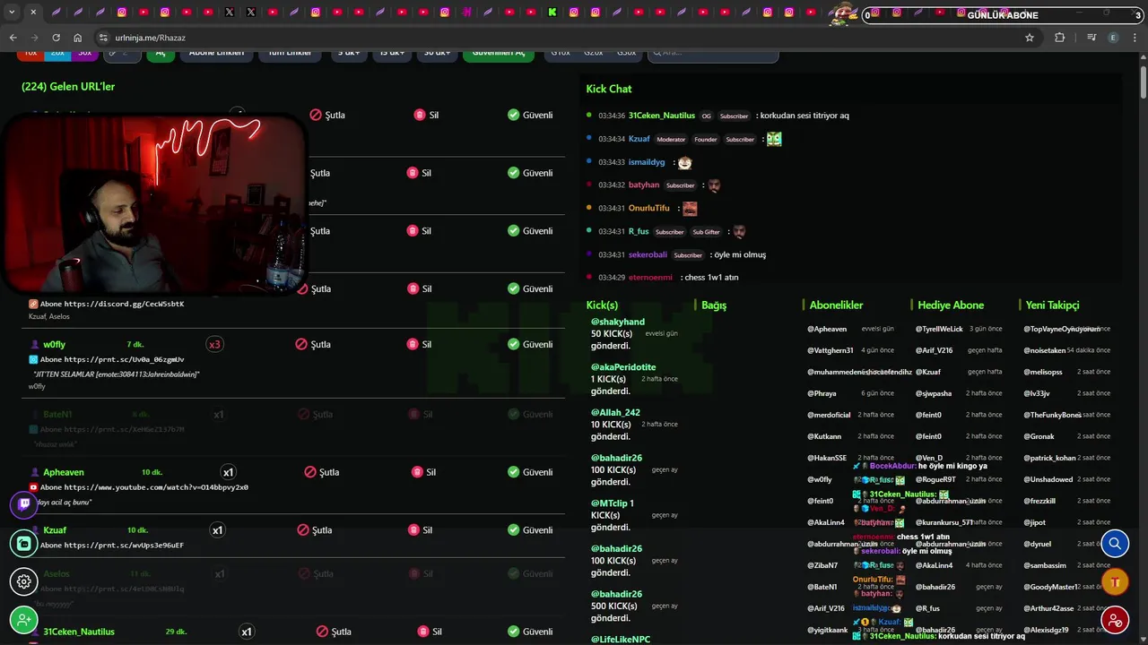Click the red remove-user floating button
The height and width of the screenshot is (645, 1148).
[1115, 620]
